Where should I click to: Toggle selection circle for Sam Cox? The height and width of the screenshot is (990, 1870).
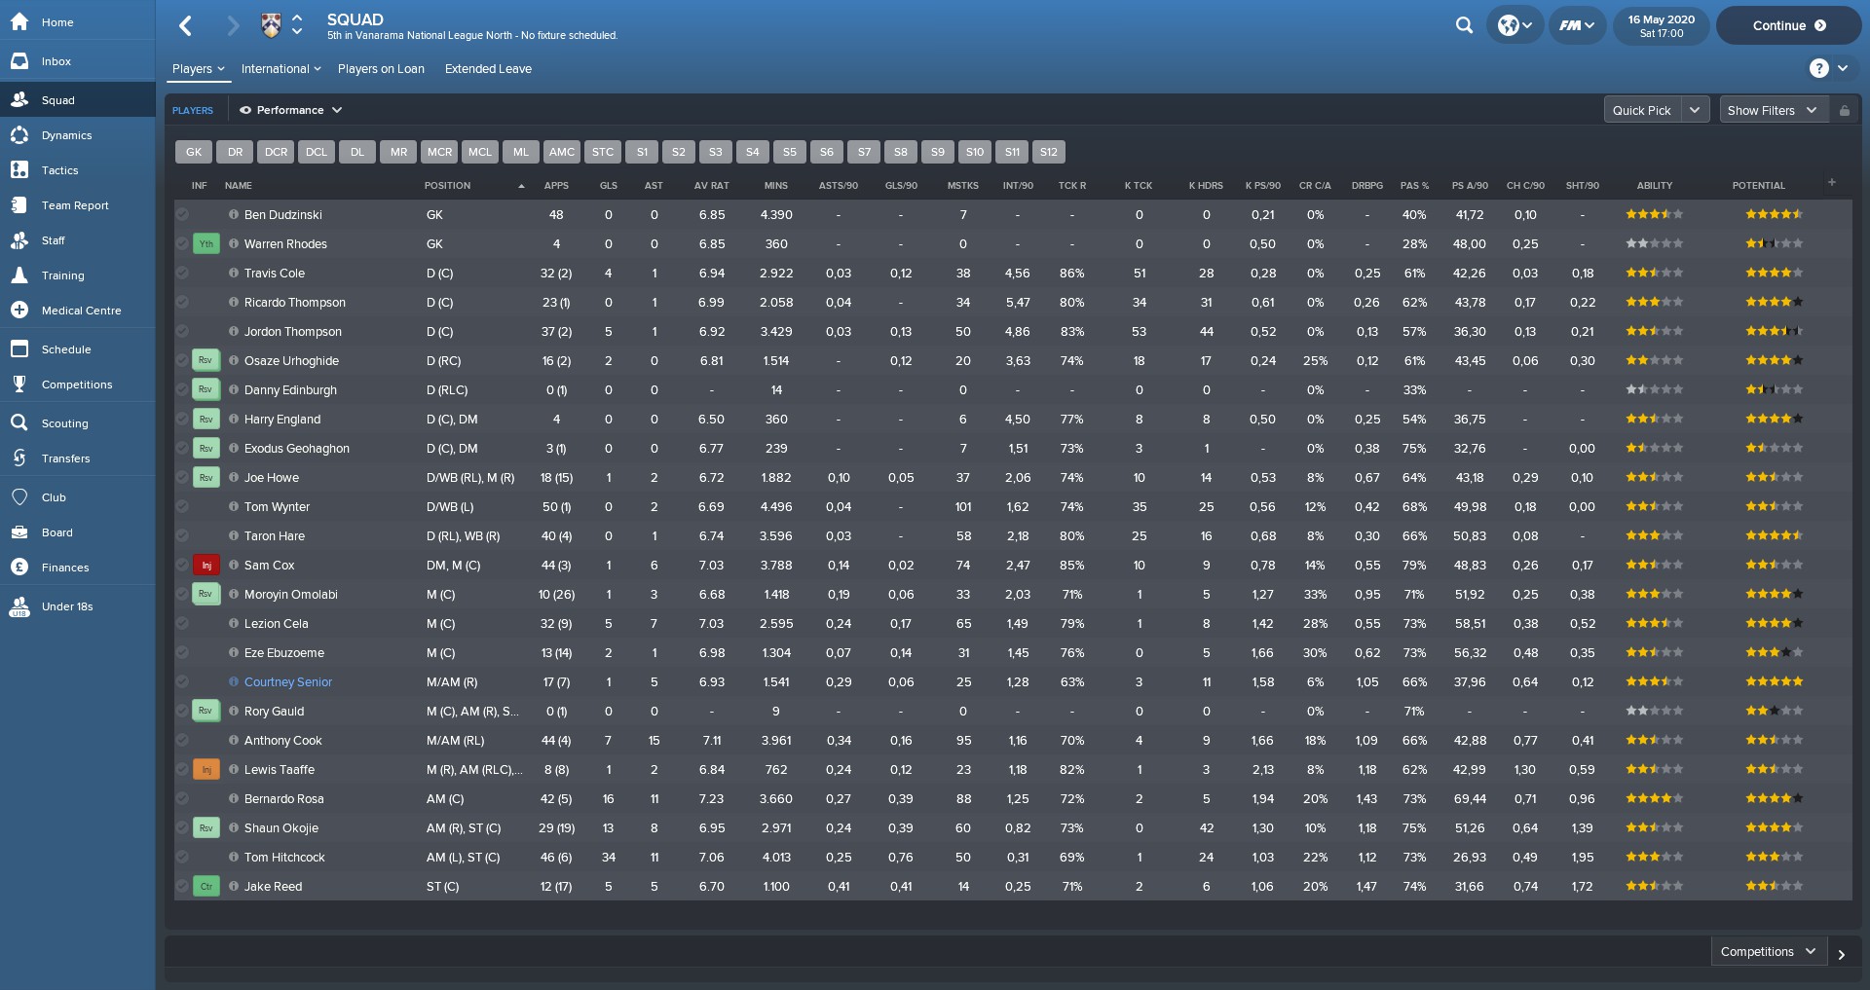coord(182,565)
